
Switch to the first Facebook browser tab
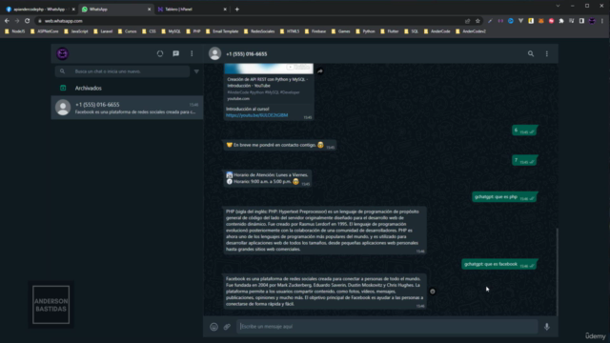(x=39, y=9)
